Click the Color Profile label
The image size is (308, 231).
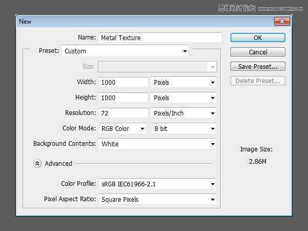(79, 183)
